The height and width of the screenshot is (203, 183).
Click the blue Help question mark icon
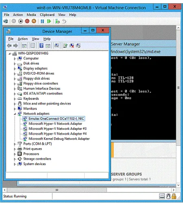(x=41, y=46)
